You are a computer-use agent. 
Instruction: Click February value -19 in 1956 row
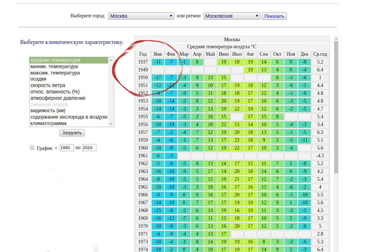tap(171, 125)
